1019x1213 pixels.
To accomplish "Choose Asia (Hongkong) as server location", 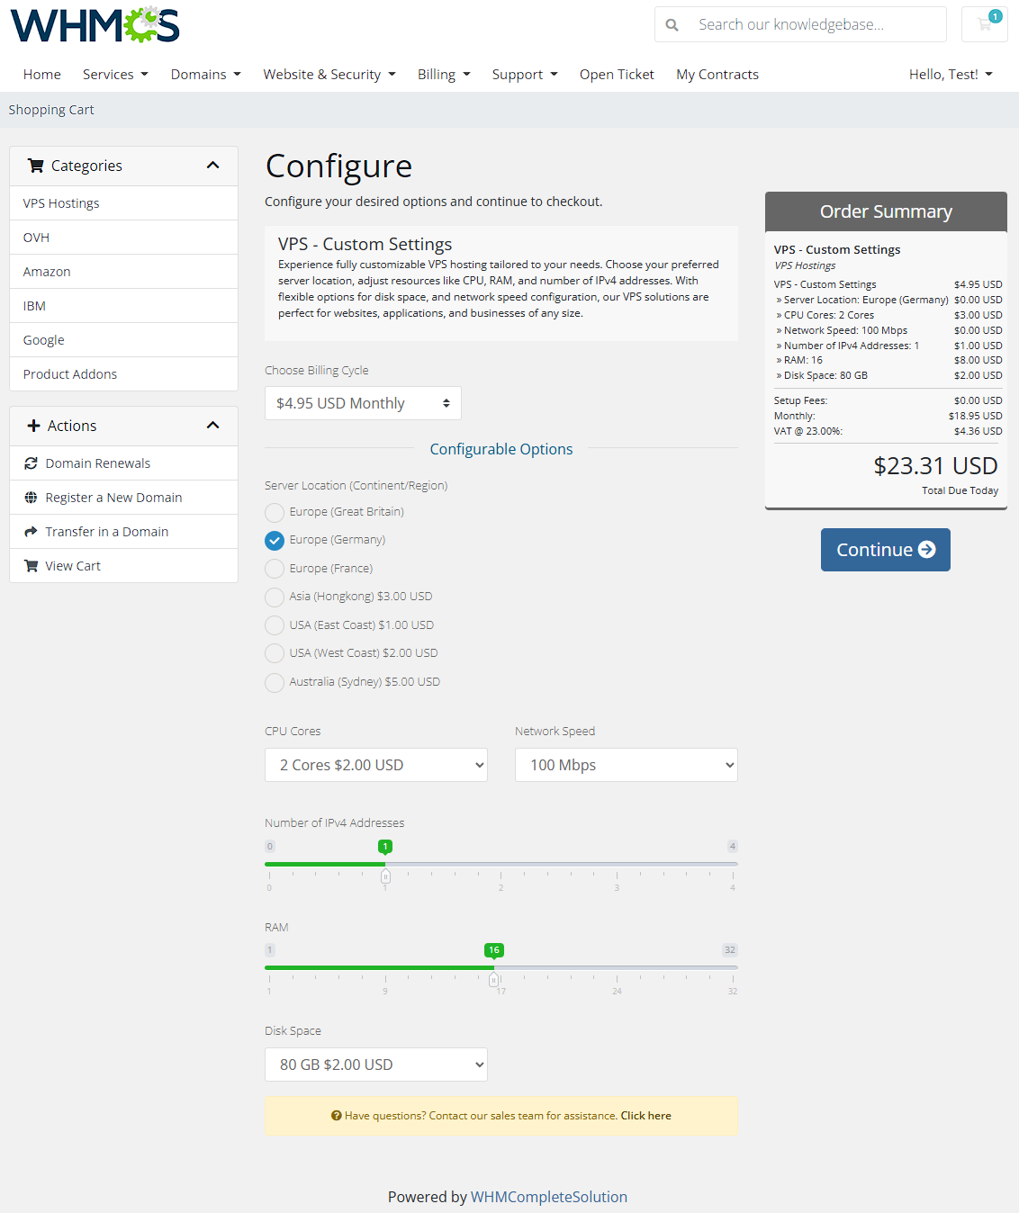I will (x=275, y=597).
